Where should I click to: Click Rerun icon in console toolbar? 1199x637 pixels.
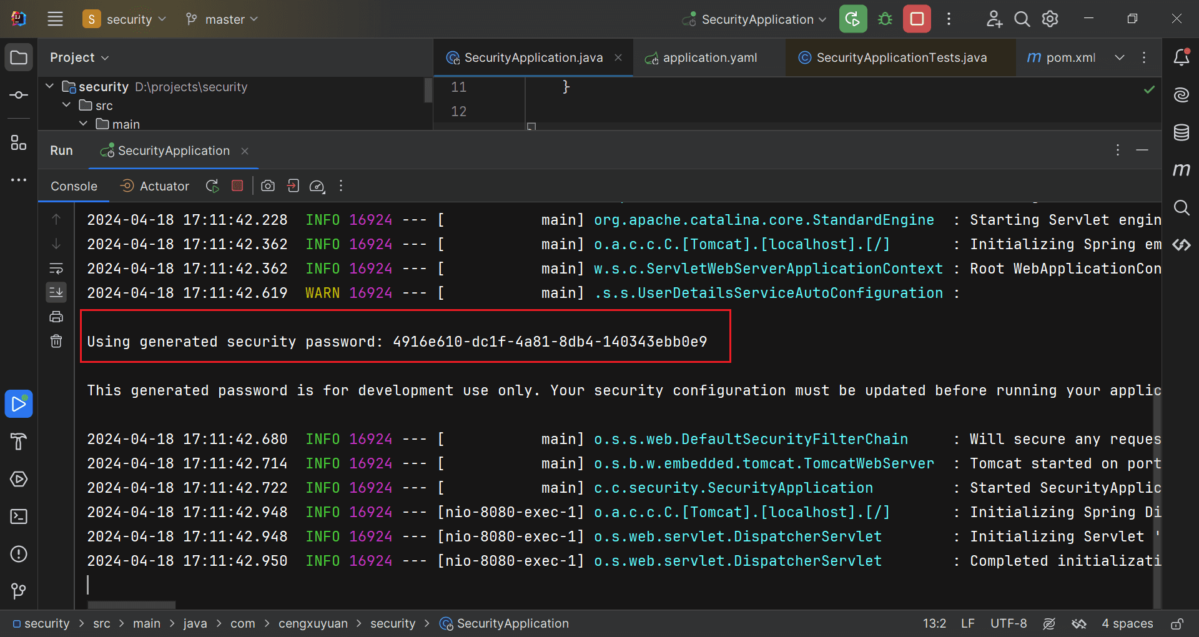tap(212, 186)
